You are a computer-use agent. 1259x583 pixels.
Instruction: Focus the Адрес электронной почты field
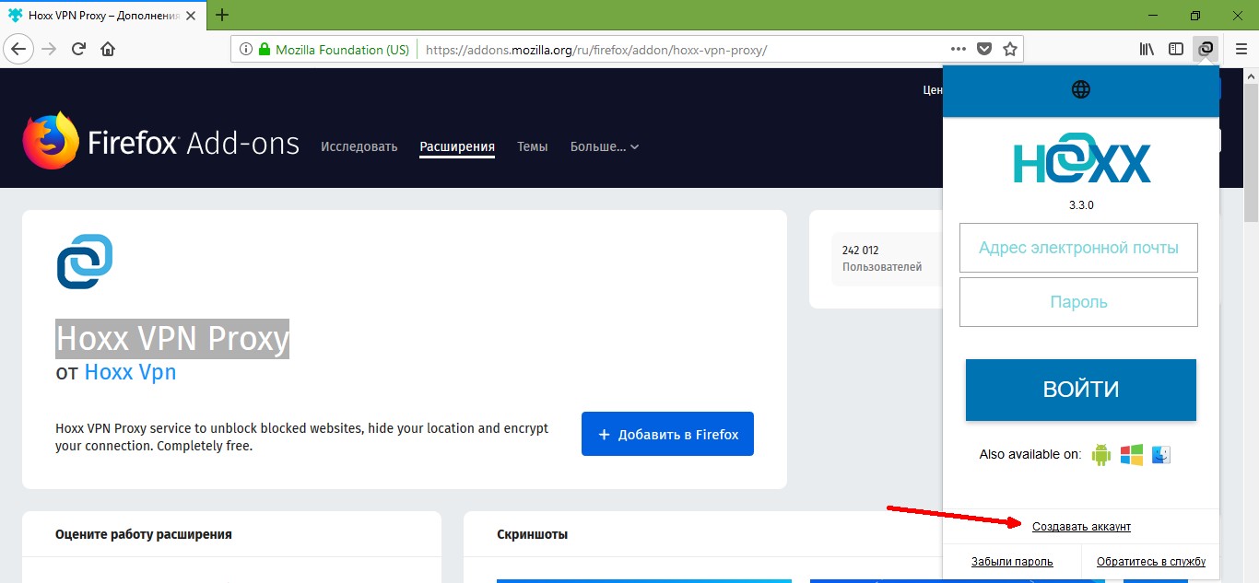coord(1078,248)
